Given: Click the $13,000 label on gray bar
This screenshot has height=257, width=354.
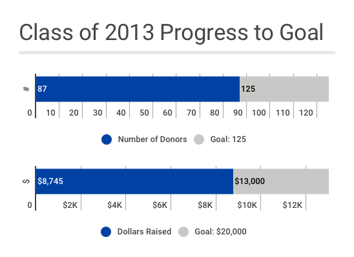Looking at the screenshot, I should pos(249,181).
